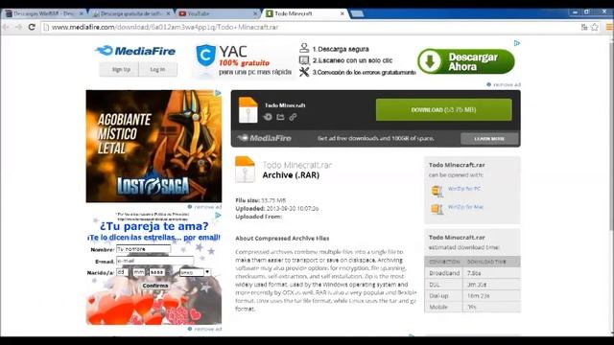The width and height of the screenshot is (614, 345).
Task: Click the address bar URL
Action: click(165, 27)
